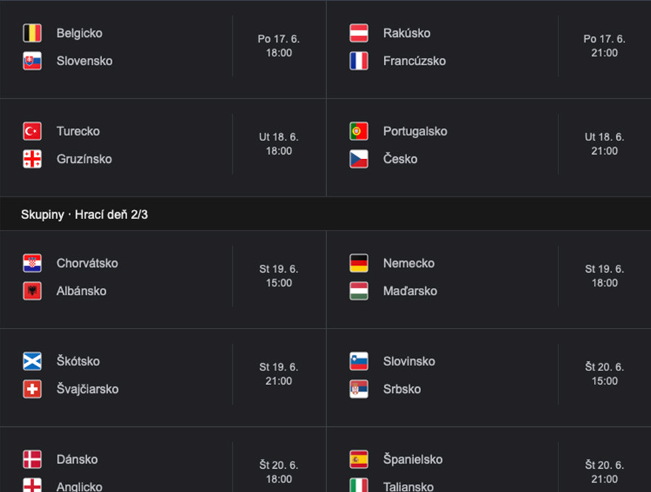651x492 pixels.
Task: Open the Gruzínsko team name
Action: [85, 159]
